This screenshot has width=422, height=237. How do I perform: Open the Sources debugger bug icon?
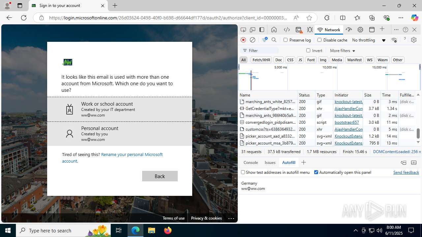click(310, 30)
